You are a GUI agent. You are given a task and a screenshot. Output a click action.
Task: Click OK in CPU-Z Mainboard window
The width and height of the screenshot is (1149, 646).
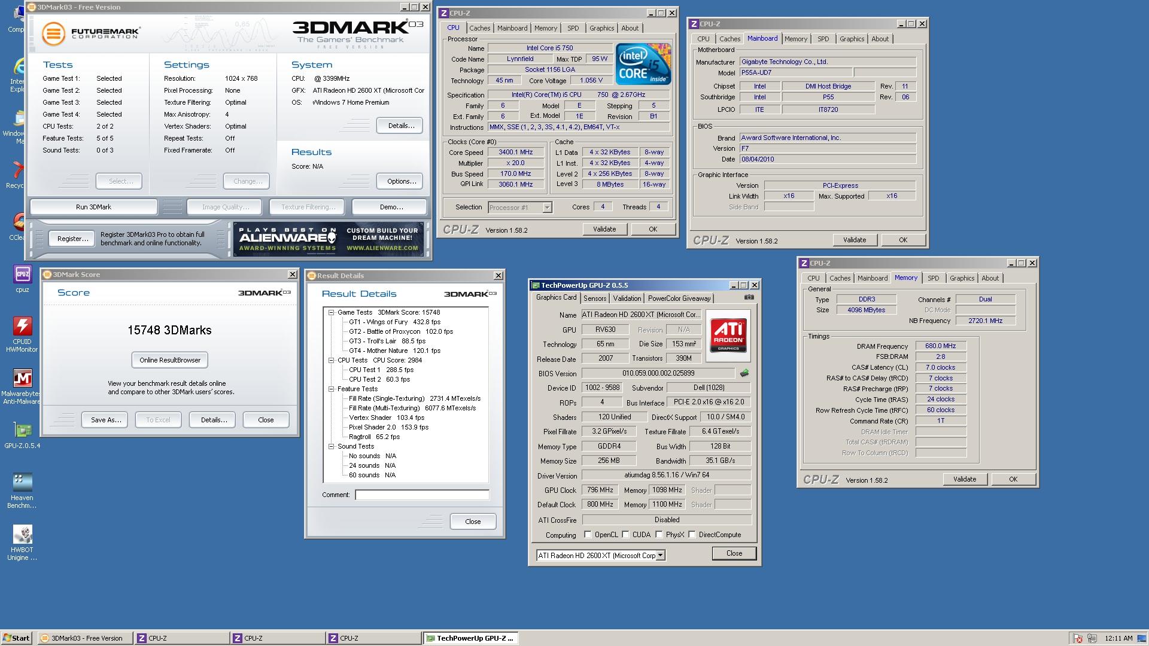902,240
